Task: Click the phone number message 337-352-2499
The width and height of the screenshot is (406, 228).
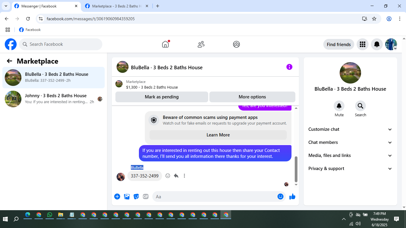Action: pyautogui.click(x=145, y=176)
